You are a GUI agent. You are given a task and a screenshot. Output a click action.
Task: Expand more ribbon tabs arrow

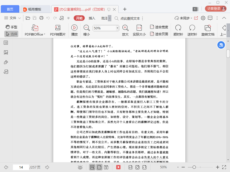[109, 18]
